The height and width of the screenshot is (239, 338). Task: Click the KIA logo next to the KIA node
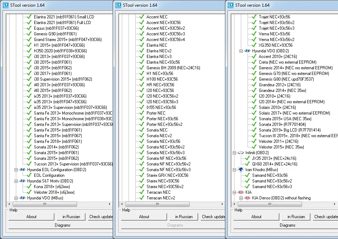point(241,192)
